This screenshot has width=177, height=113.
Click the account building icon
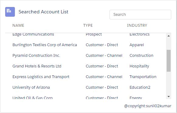coord(10,12)
